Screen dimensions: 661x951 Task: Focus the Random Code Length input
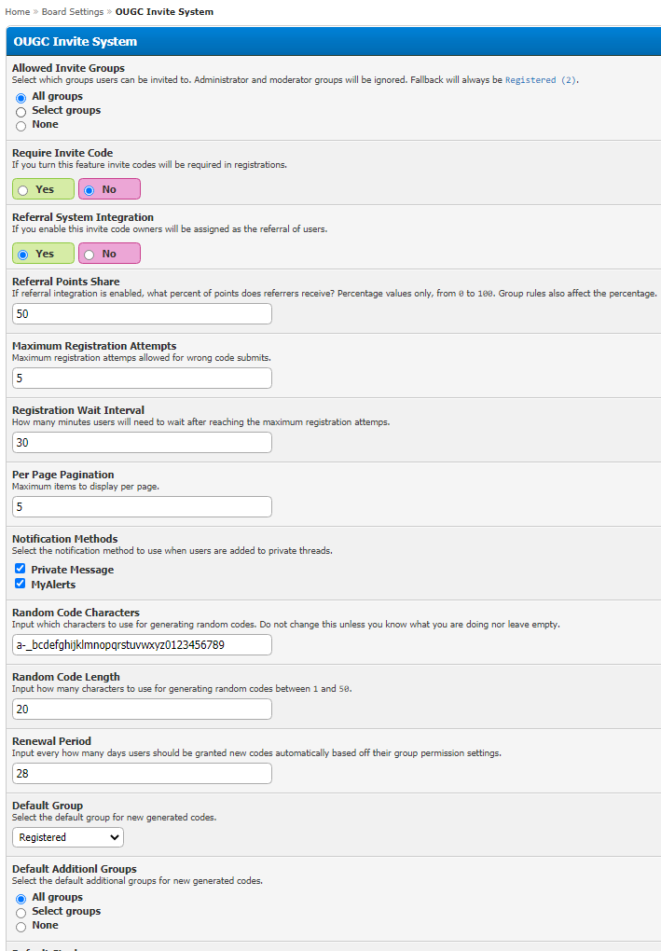click(x=142, y=710)
